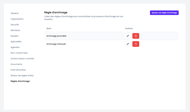Select Règles d'archivage in sidebar
The height and width of the screenshot is (112, 190).
(20, 81)
